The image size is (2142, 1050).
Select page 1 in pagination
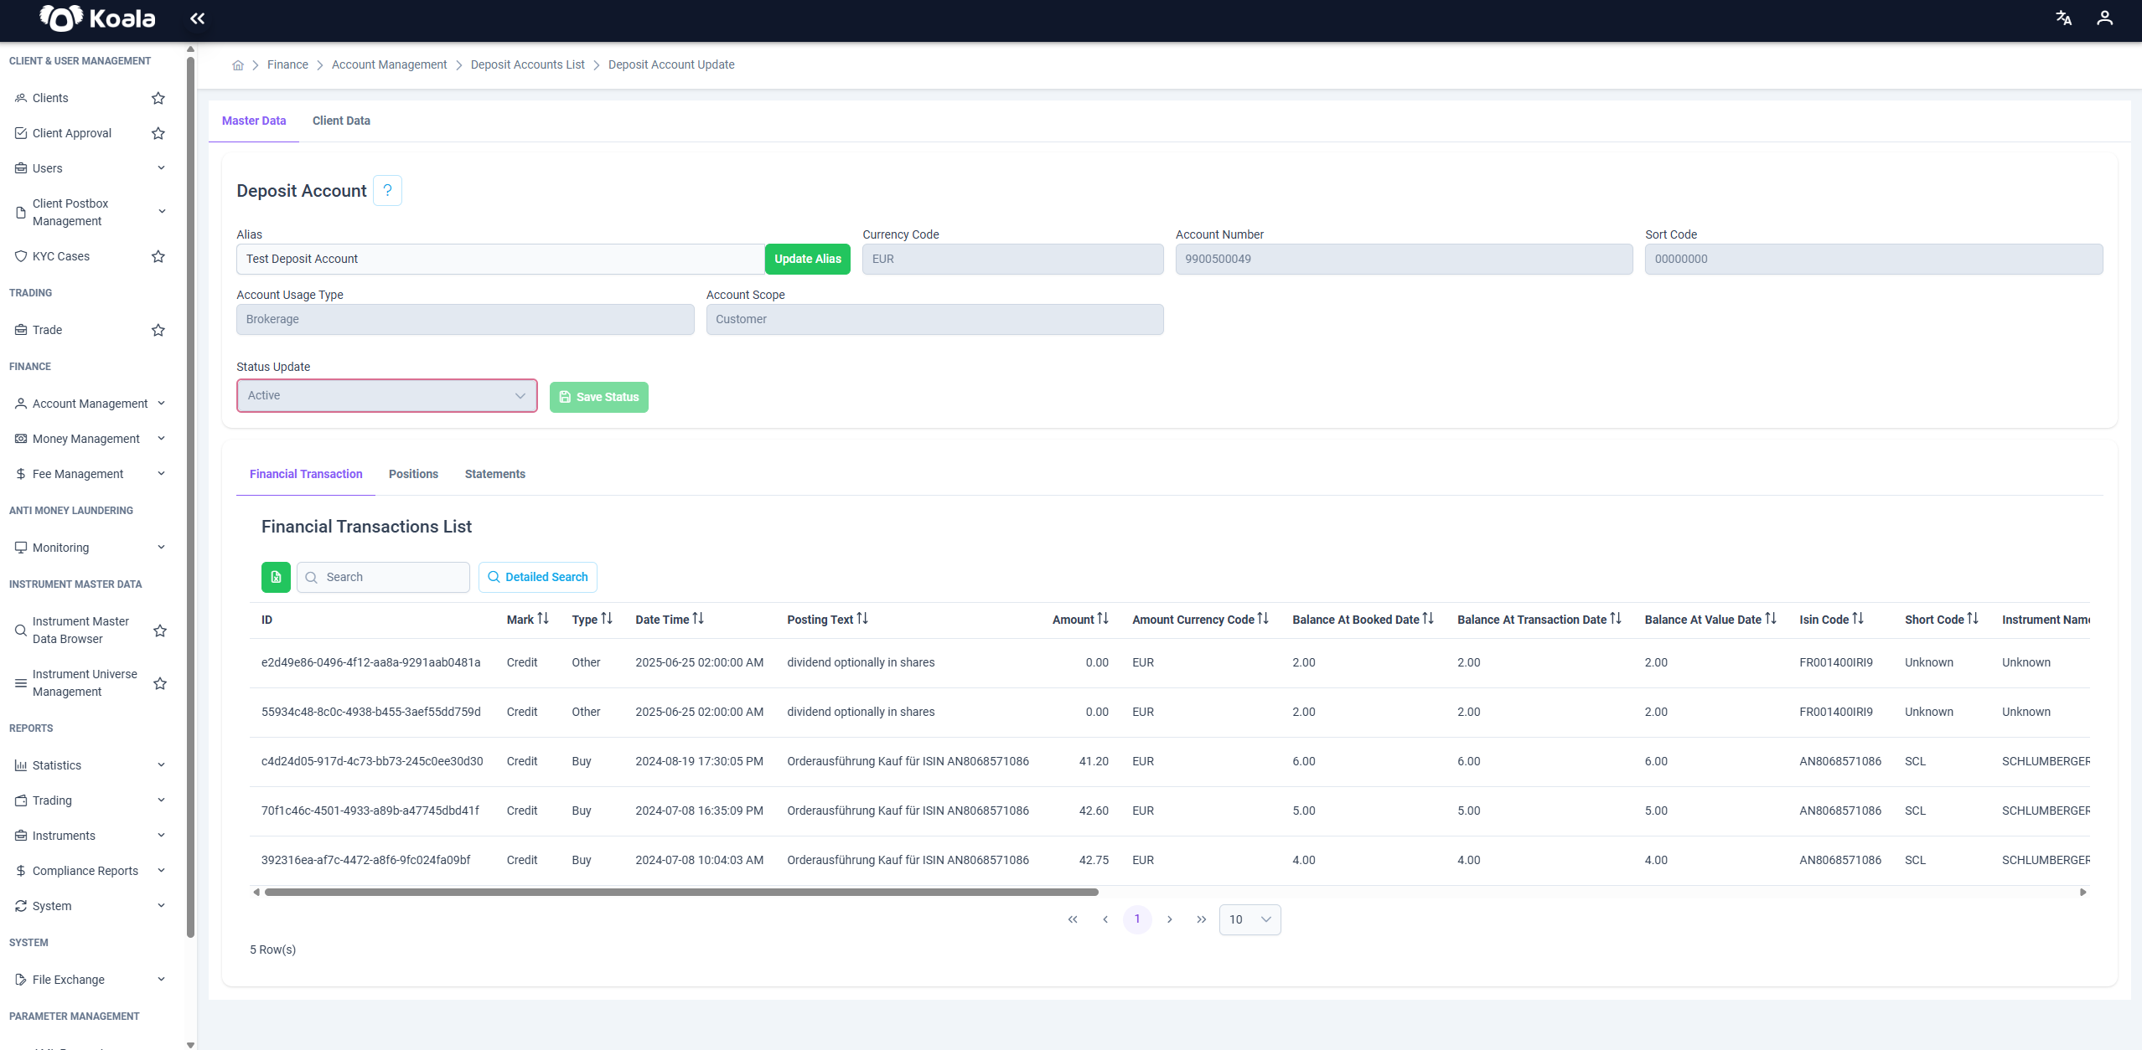(x=1137, y=919)
